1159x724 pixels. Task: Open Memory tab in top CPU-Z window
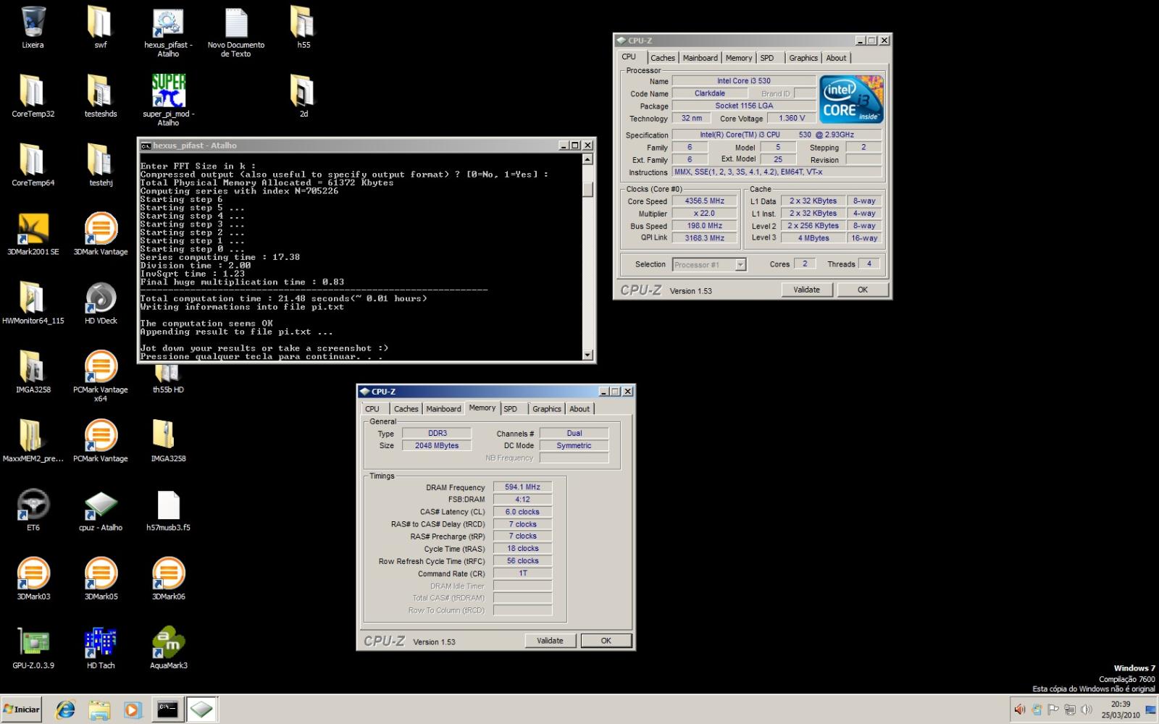[739, 58]
